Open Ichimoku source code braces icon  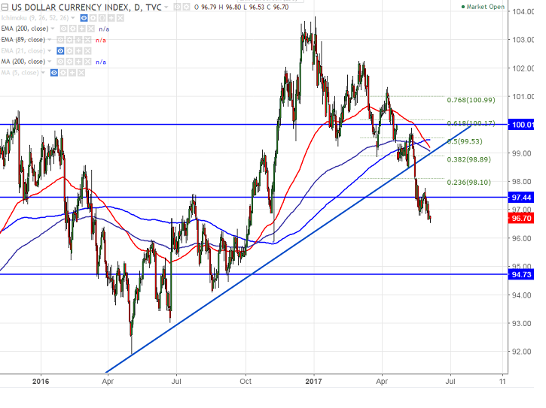click(102, 18)
